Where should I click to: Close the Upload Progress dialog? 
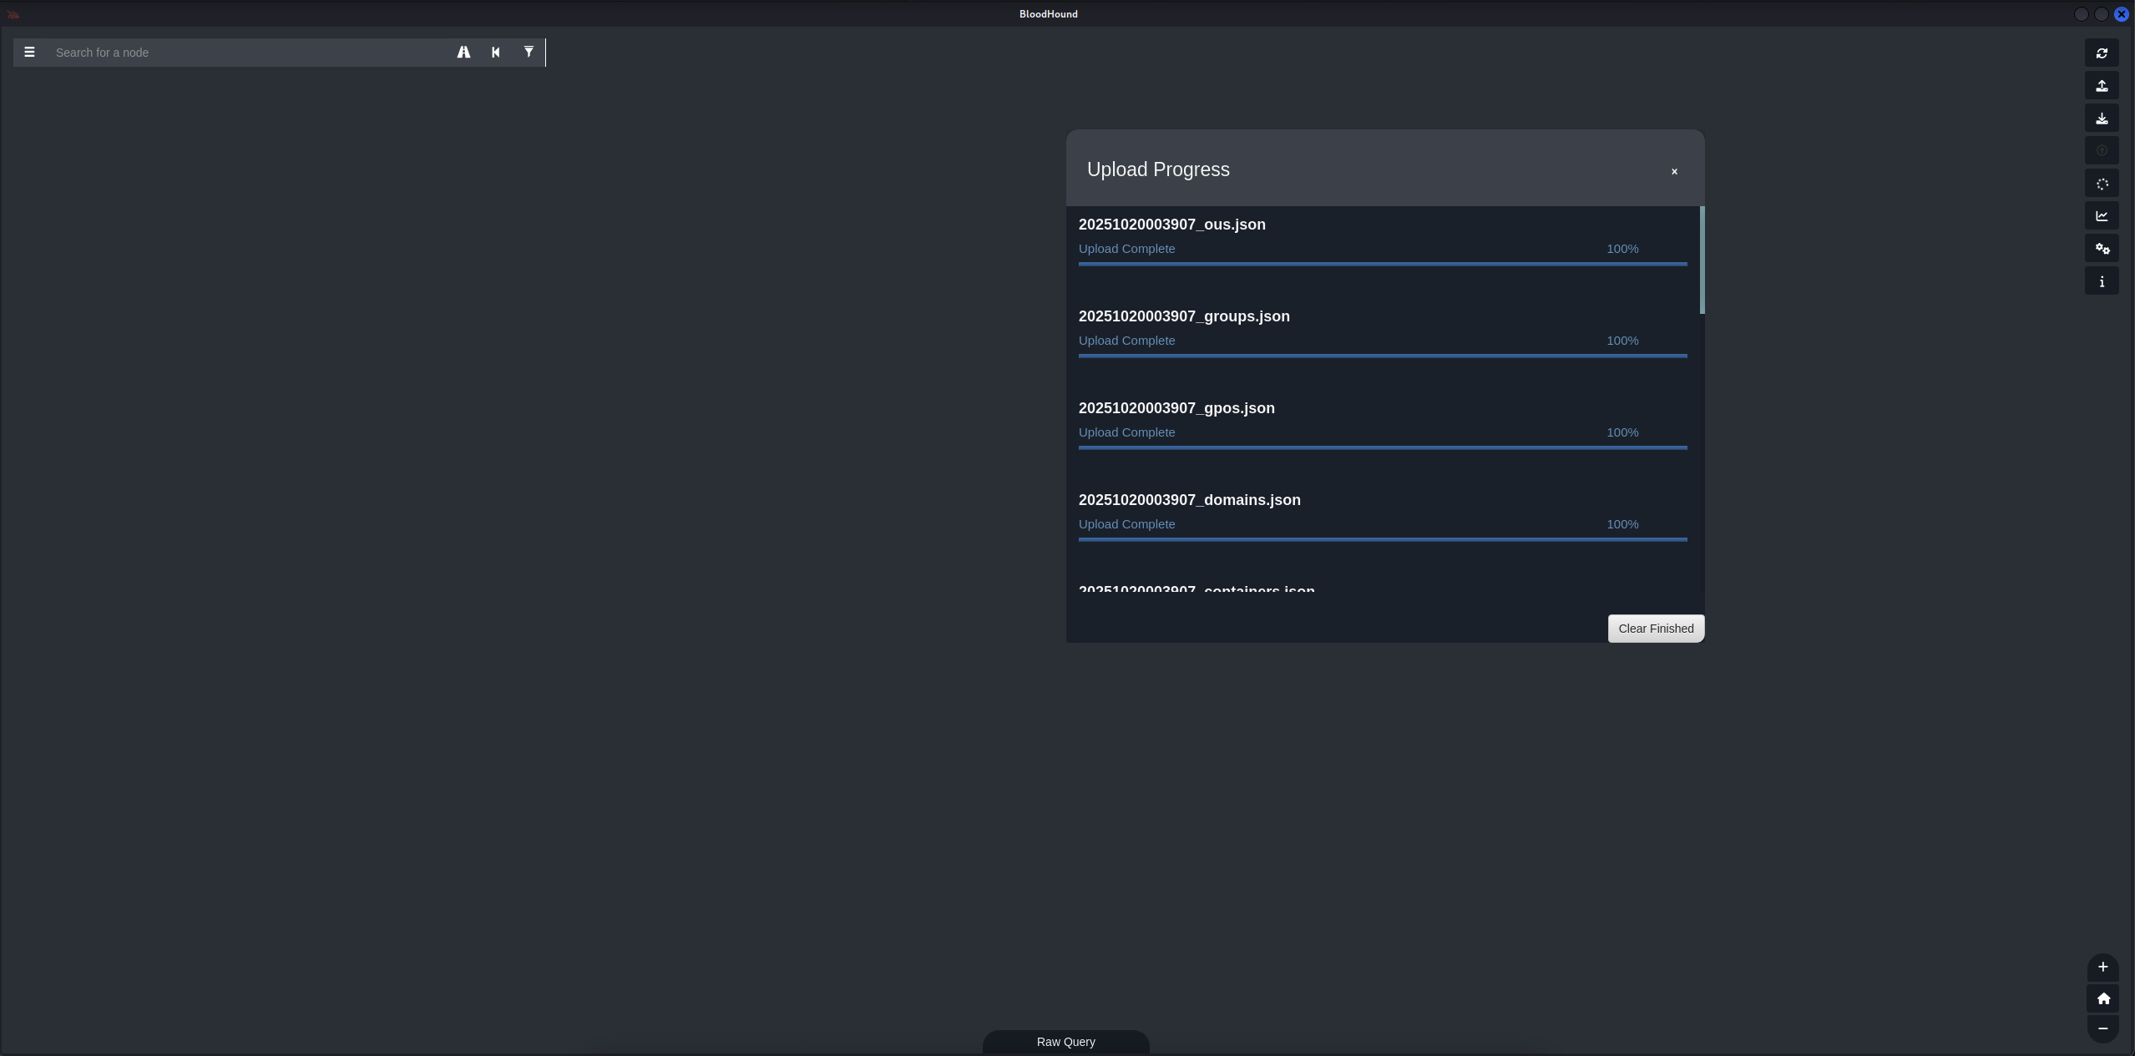(1674, 171)
